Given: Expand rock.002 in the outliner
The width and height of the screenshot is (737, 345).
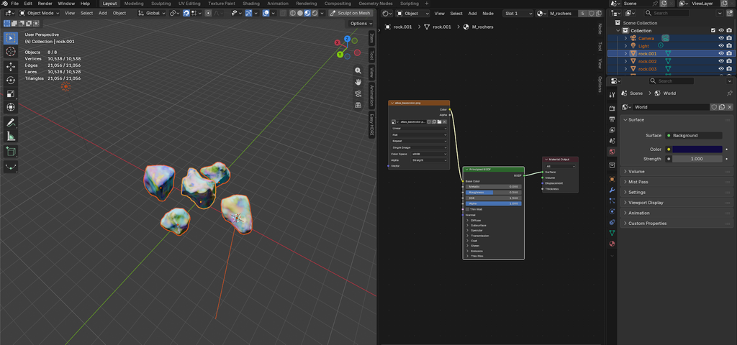Looking at the screenshot, I should click(625, 62).
